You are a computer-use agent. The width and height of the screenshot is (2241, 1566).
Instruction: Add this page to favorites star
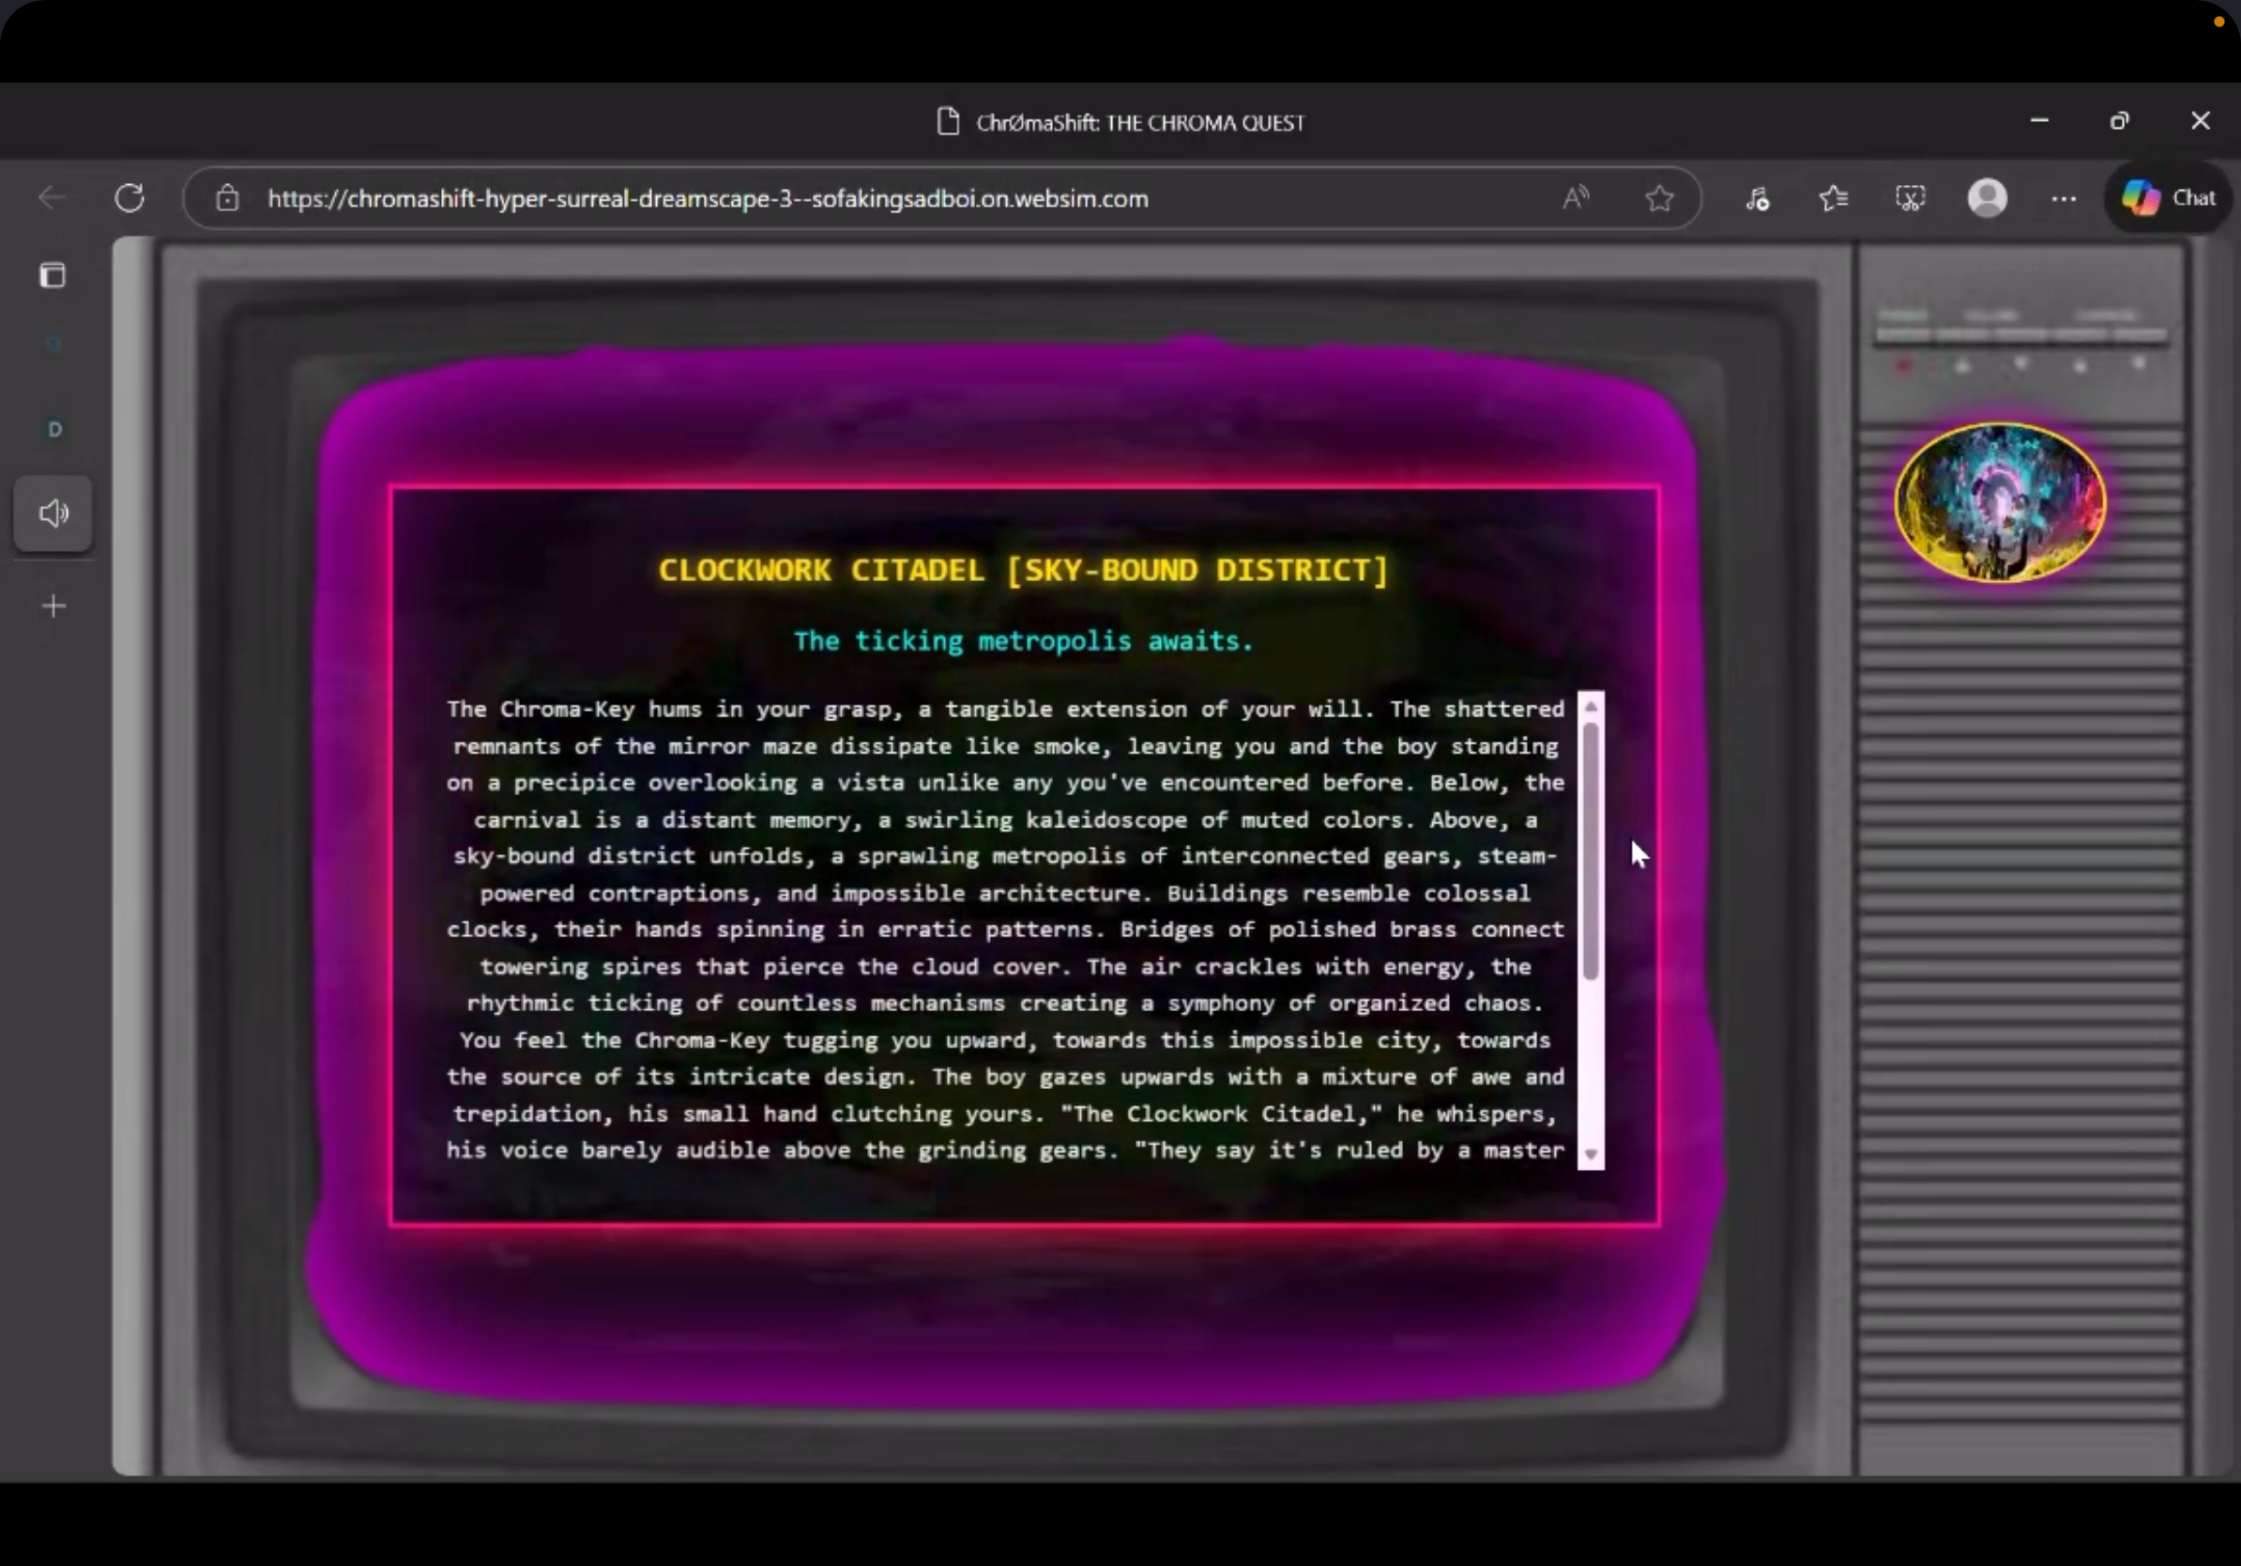(x=1659, y=198)
